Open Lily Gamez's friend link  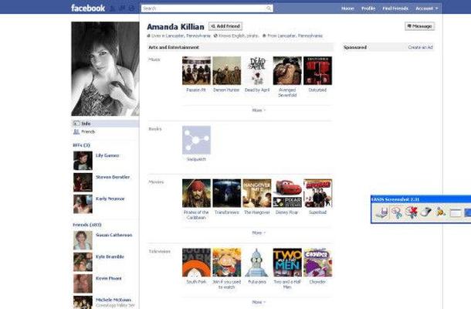(x=107, y=155)
